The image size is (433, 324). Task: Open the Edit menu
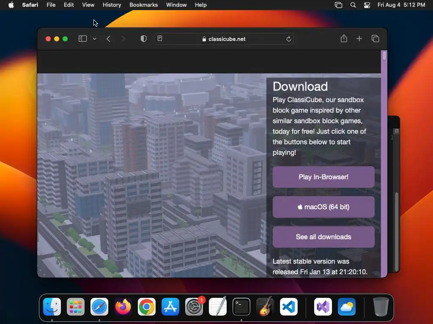tap(69, 5)
